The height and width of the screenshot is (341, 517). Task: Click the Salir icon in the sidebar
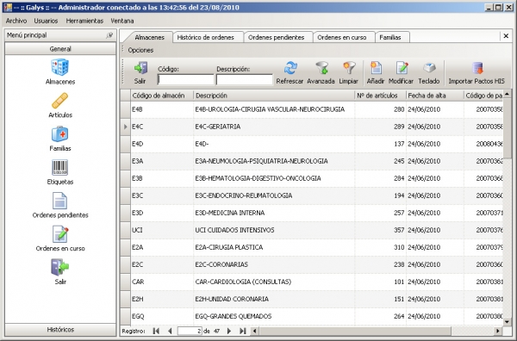point(60,271)
